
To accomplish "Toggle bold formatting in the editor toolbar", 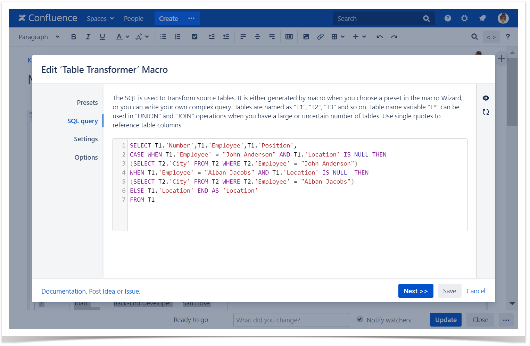I will (74, 37).
